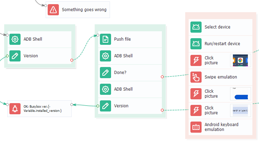Select the Push file document icon
This screenshot has width=259, height=141.
coord(105,39)
